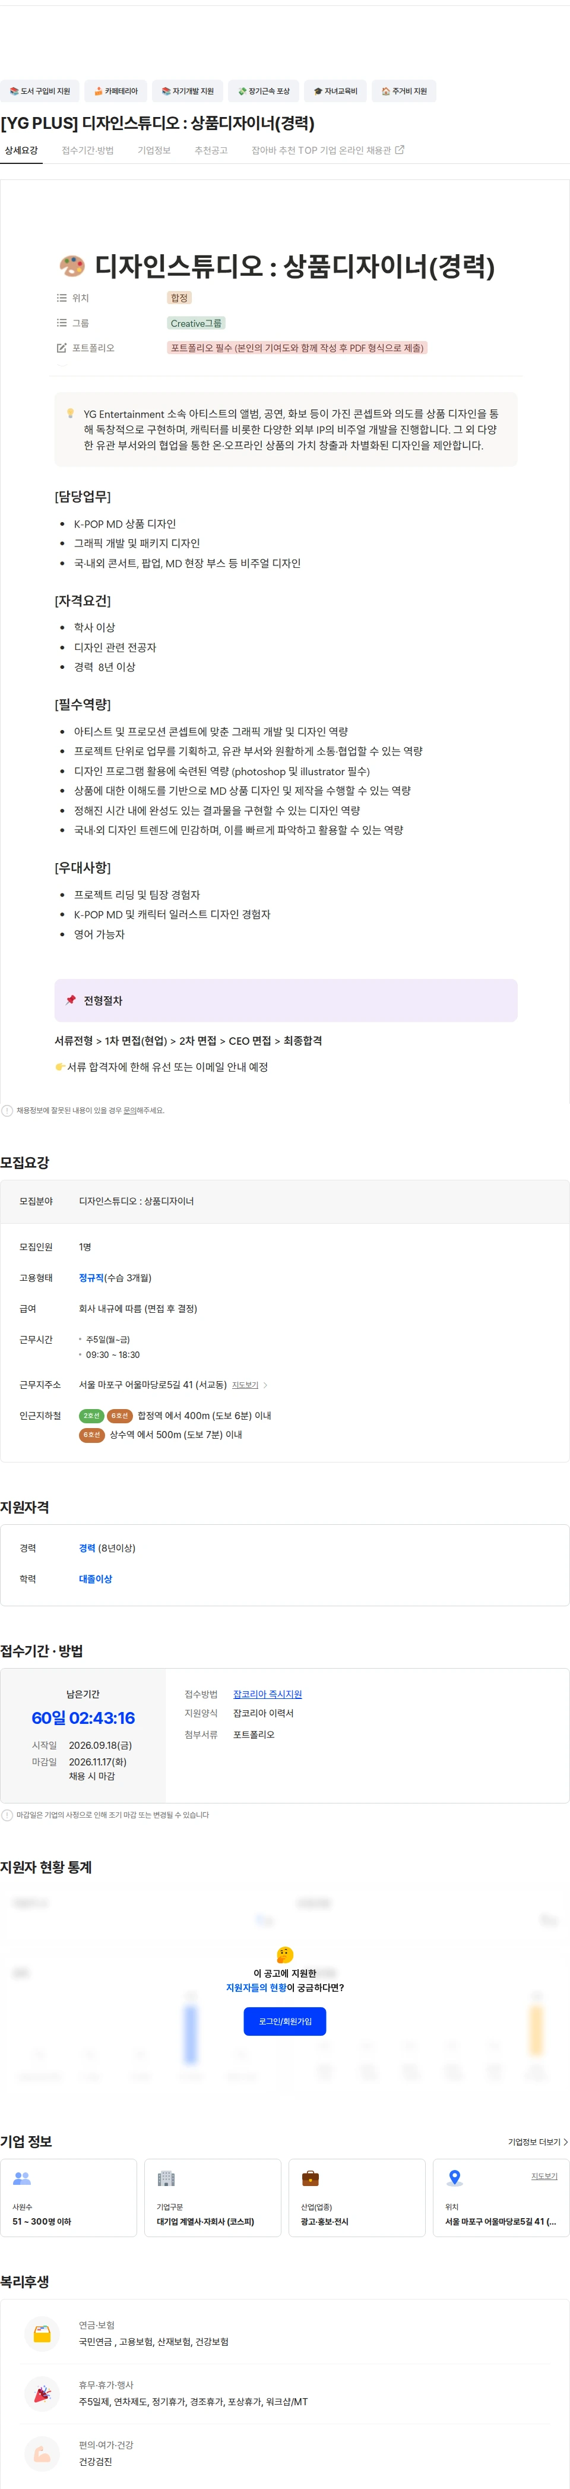
Task: Switch to the 접수기간·방법 tab
Action: (x=88, y=151)
